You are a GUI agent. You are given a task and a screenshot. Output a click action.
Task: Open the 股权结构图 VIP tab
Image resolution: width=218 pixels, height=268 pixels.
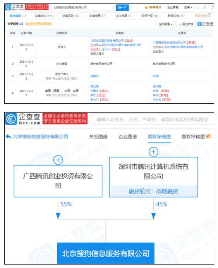(196, 137)
